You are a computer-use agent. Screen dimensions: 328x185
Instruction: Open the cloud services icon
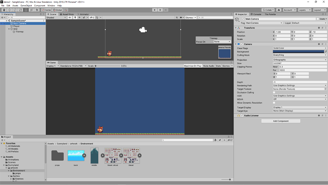click(279, 10)
